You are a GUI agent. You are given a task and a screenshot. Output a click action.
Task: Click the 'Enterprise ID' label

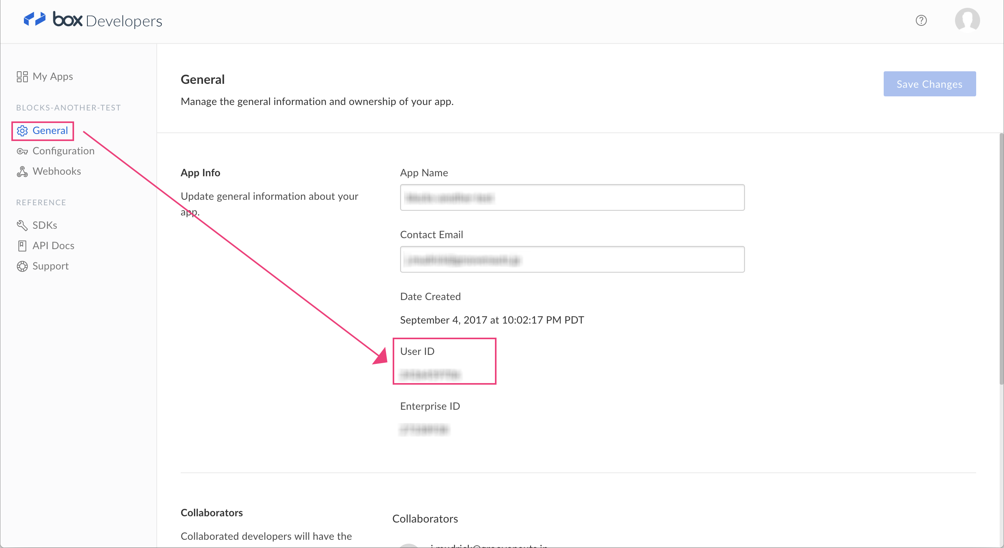click(x=430, y=406)
